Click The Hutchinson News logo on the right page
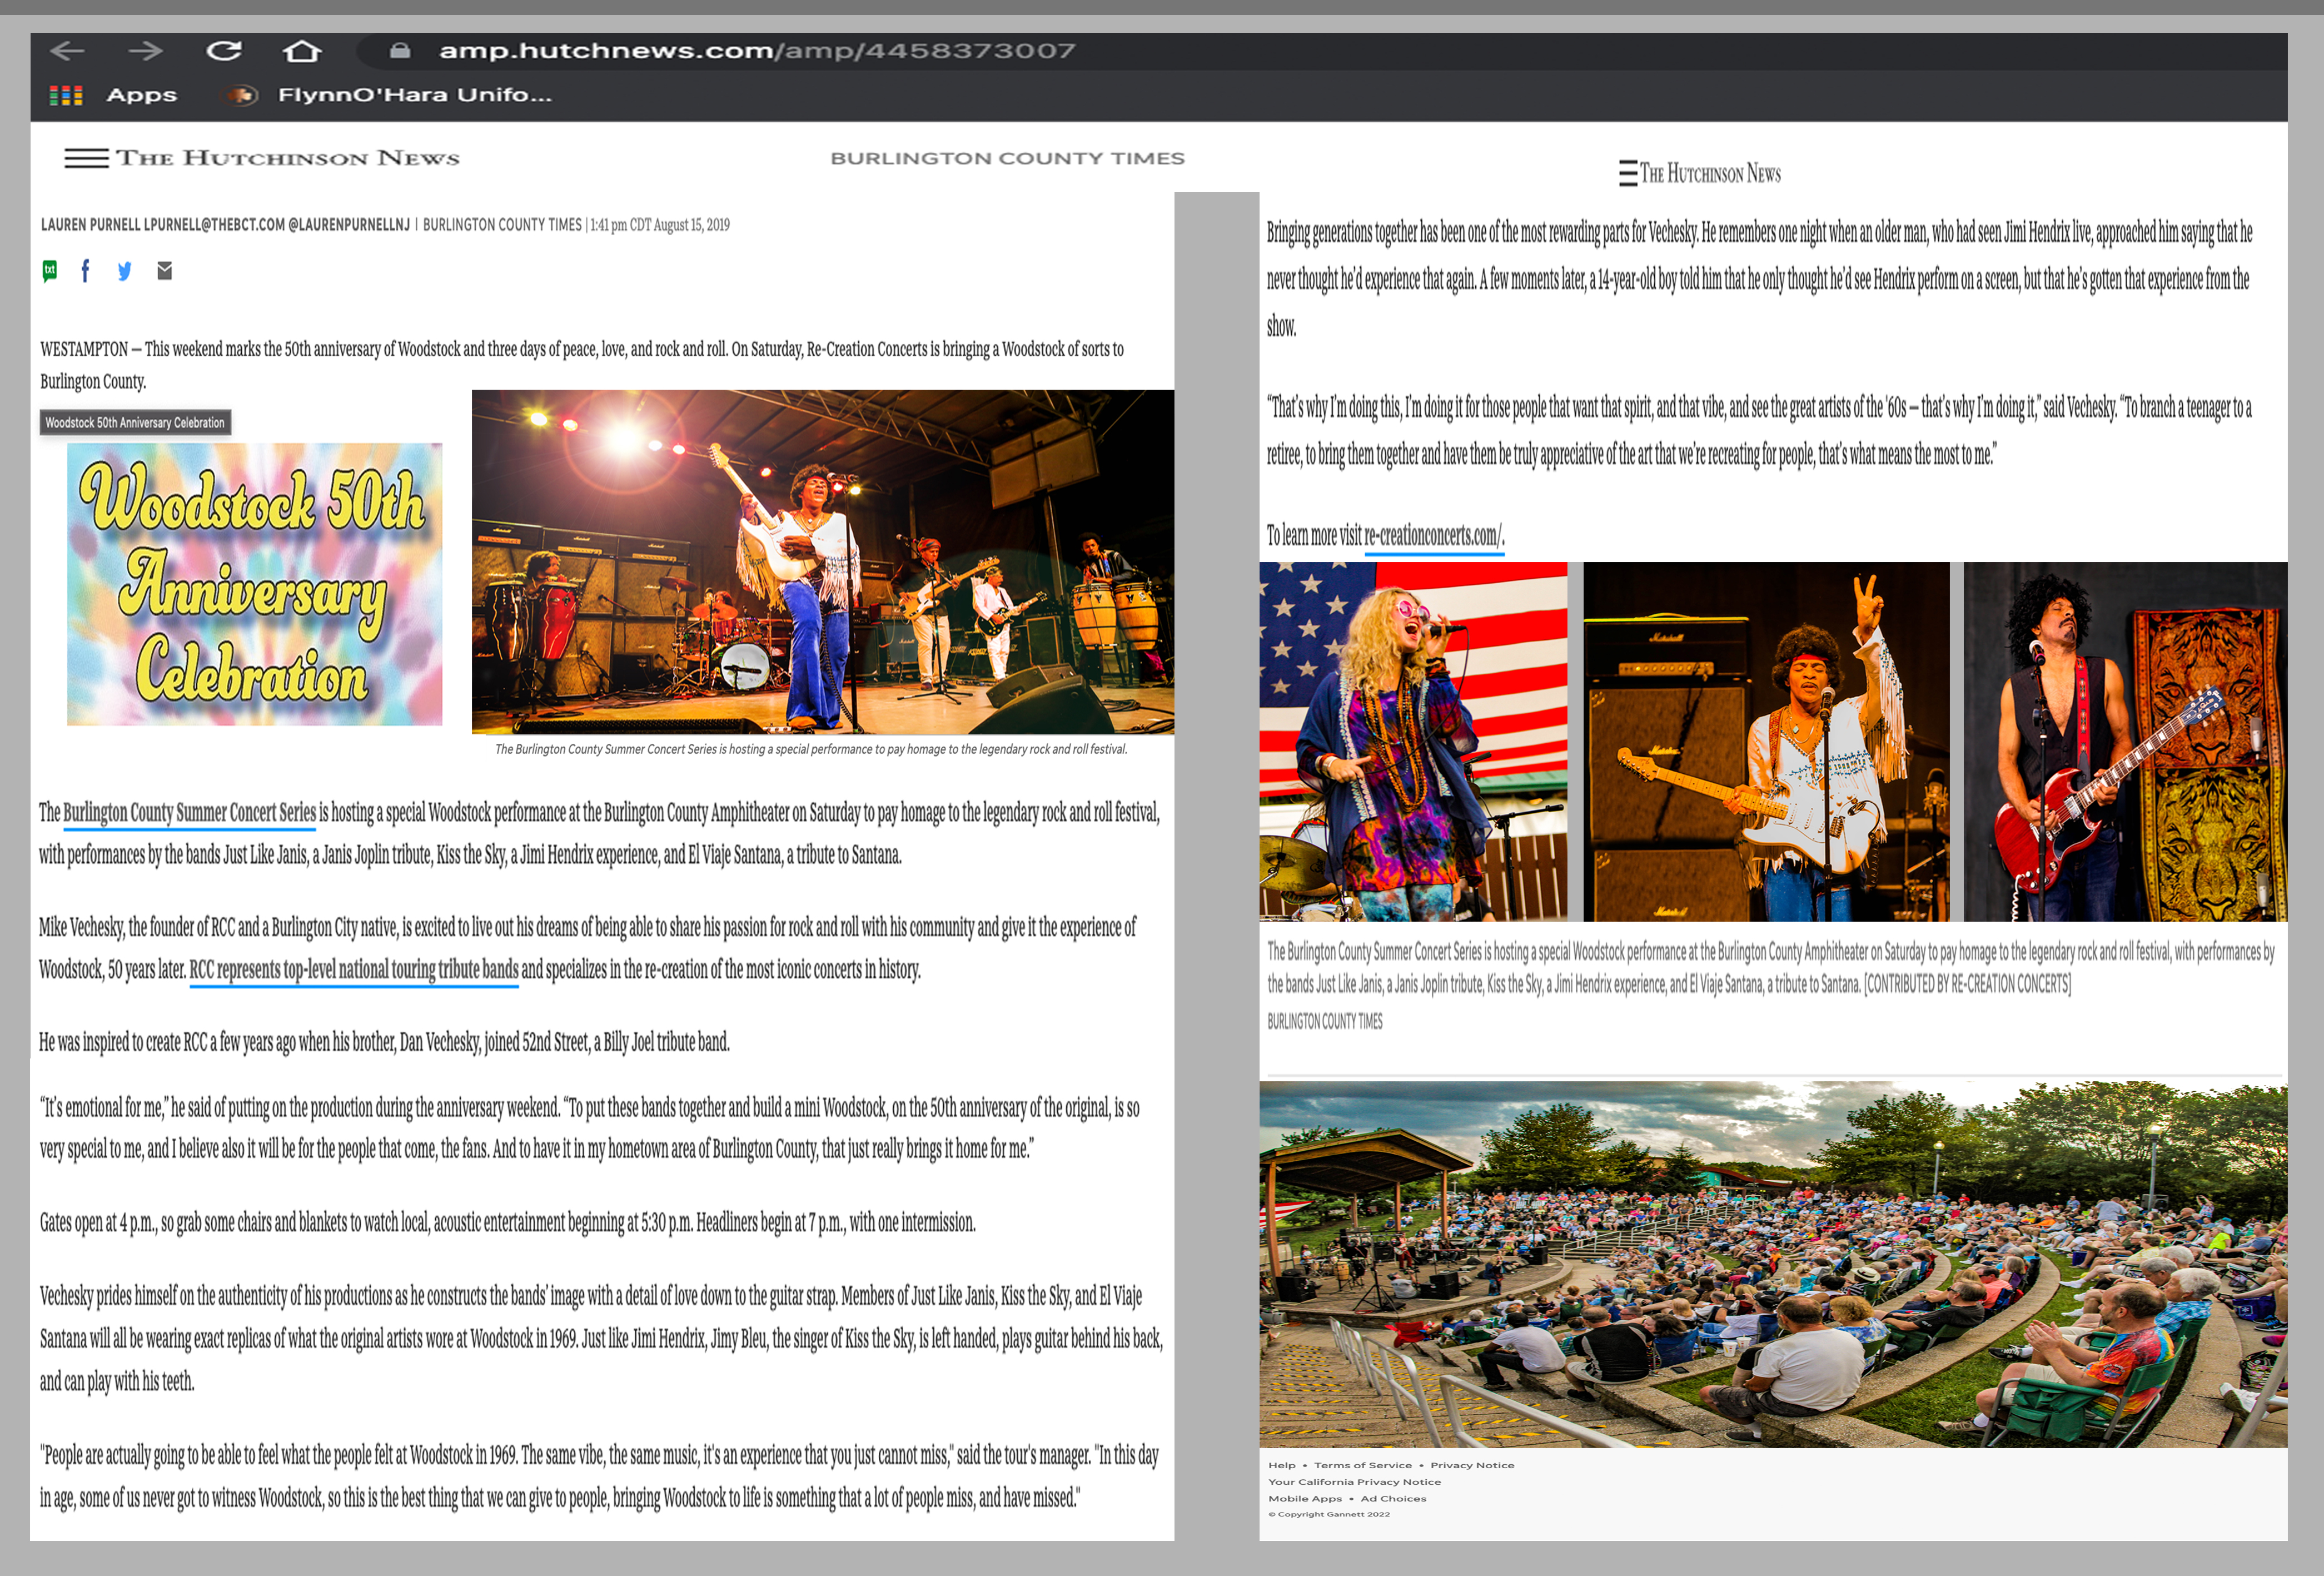Viewport: 2324px width, 1576px height. coord(1710,173)
